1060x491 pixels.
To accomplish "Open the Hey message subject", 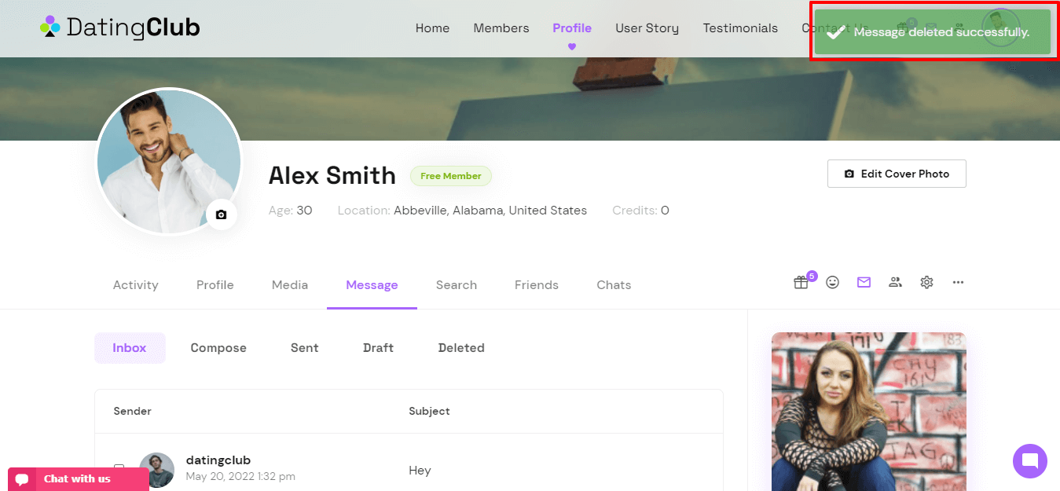I will [x=420, y=471].
